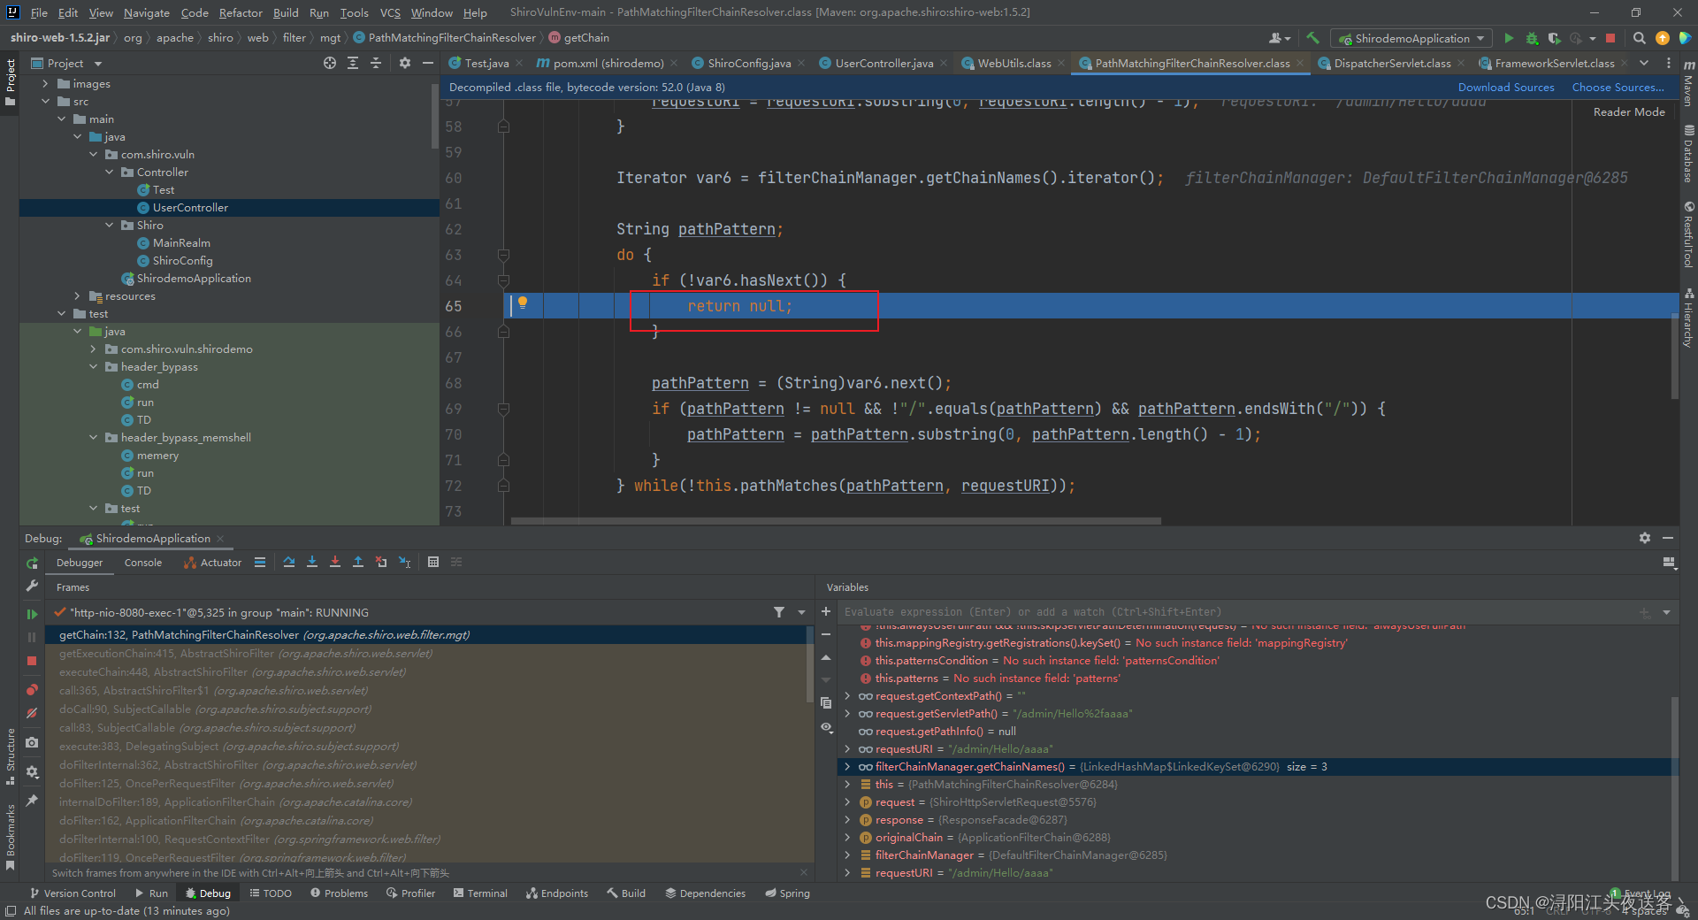Click the Build Project hammer icon

click(1312, 38)
